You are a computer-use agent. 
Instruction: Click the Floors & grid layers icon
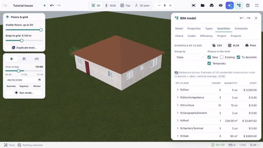tap(7, 17)
